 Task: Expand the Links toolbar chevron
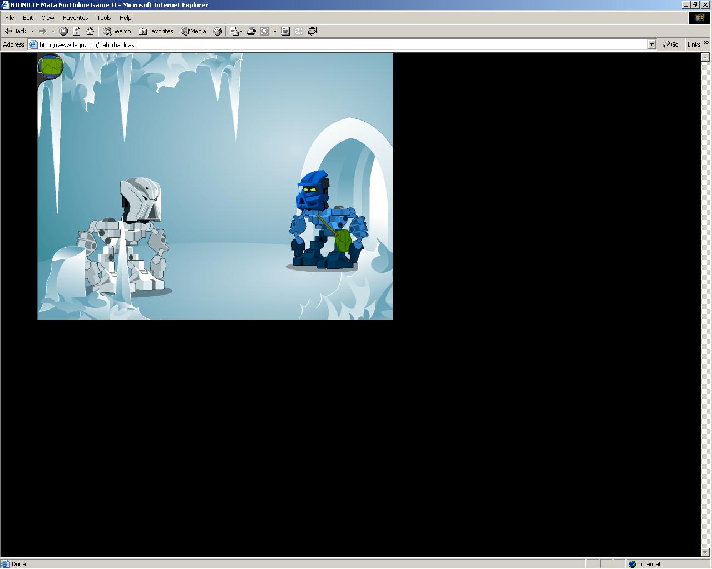[707, 43]
